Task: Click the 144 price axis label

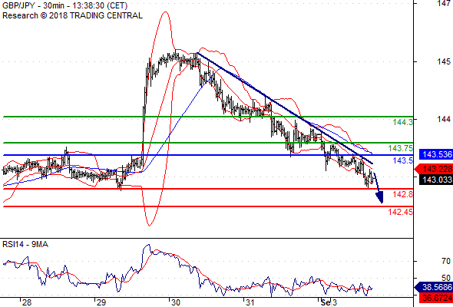Action: click(x=444, y=119)
